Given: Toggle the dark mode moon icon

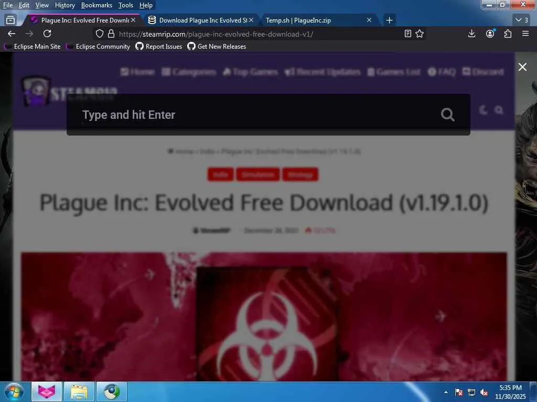Looking at the screenshot, I should pyautogui.click(x=483, y=110).
